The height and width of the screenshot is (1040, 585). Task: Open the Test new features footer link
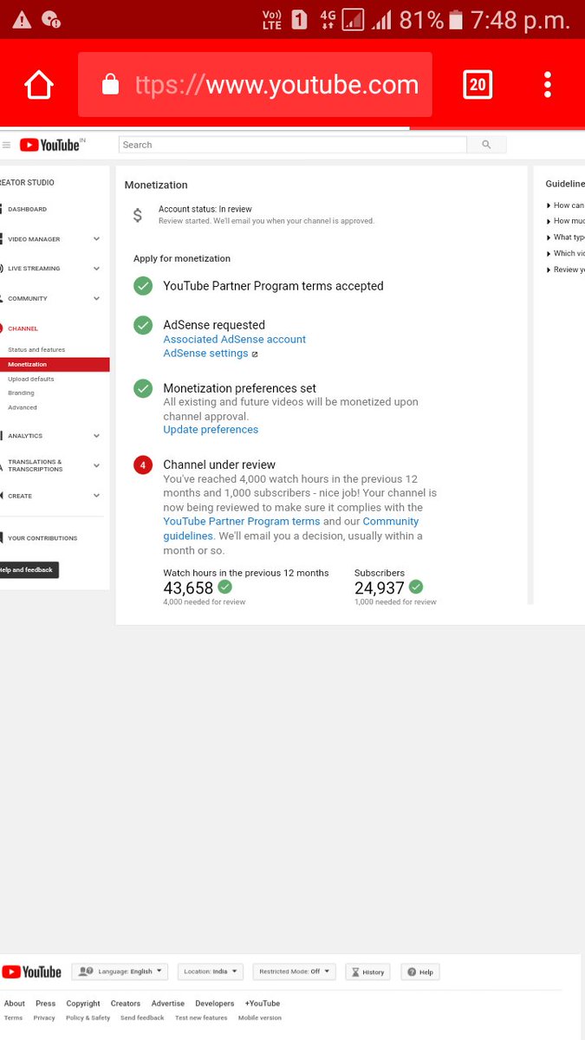coord(201,1018)
